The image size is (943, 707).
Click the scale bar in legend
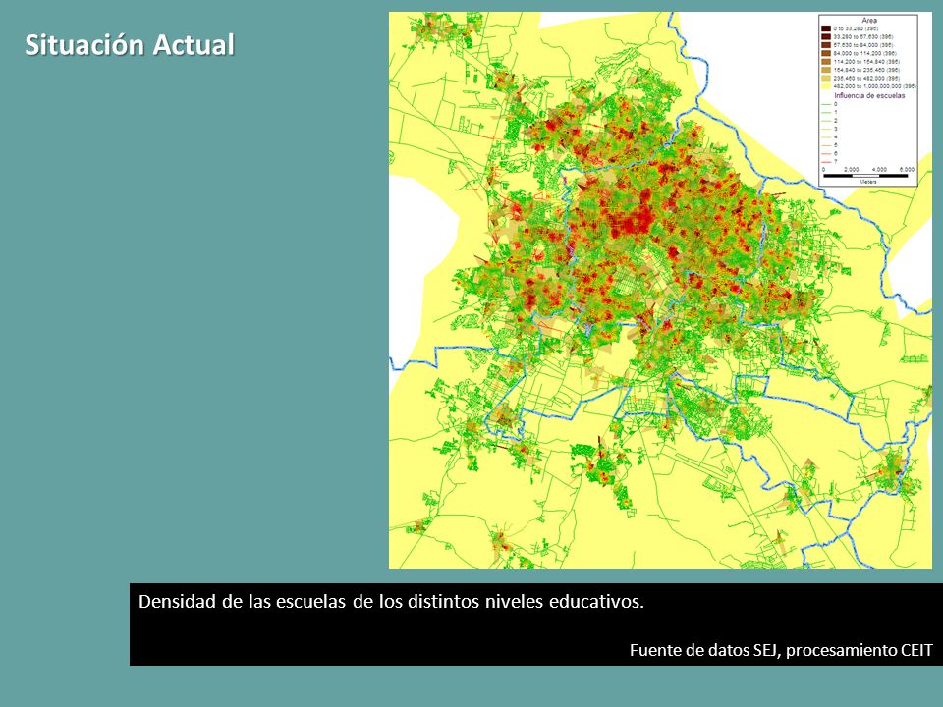click(x=865, y=176)
